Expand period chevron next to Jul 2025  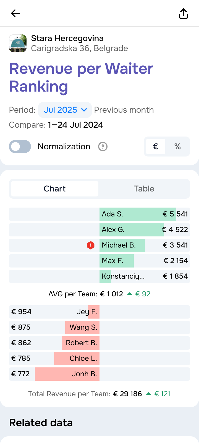(84, 110)
